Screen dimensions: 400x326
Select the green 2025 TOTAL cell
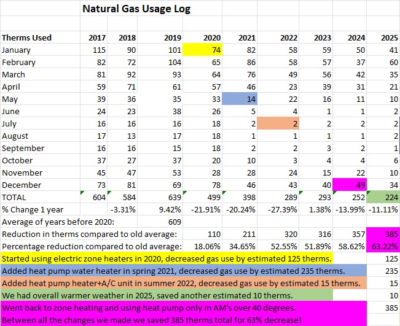383,197
